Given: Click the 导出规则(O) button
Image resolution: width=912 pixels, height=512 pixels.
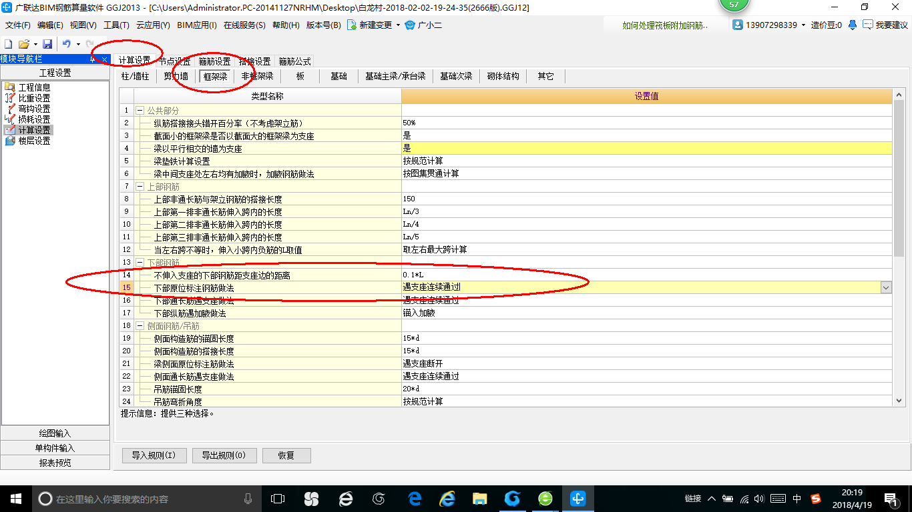Looking at the screenshot, I should pos(223,455).
